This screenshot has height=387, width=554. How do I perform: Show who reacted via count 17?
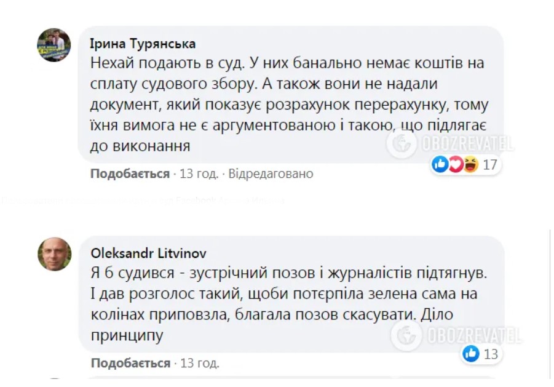coord(490,165)
